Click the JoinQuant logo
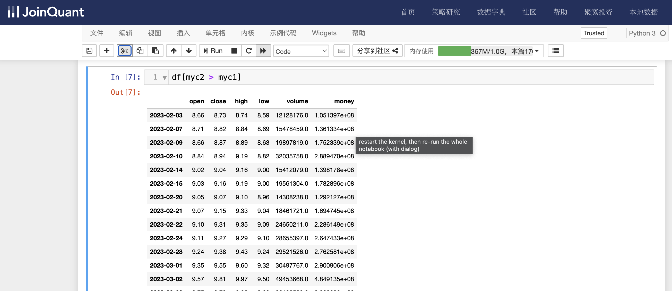Screen dimensions: 672x291 46,12
